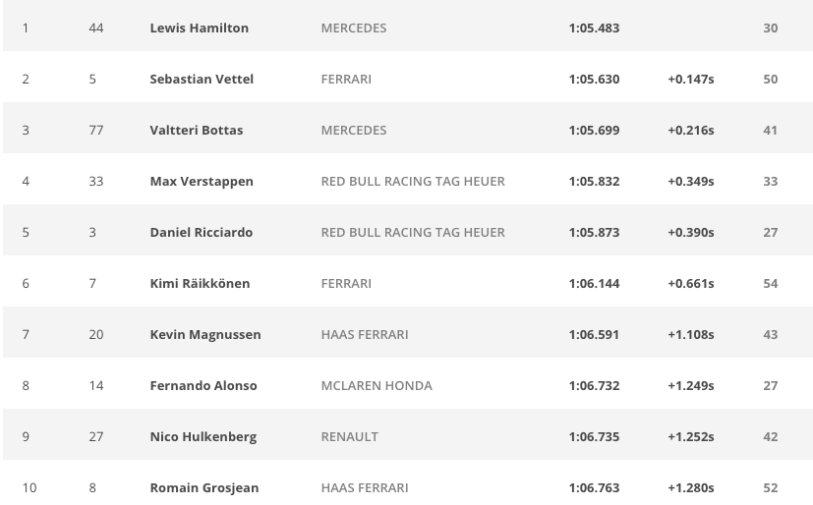
Task: Select MERCEDES team in Hamilton's row
Action: pos(354,28)
